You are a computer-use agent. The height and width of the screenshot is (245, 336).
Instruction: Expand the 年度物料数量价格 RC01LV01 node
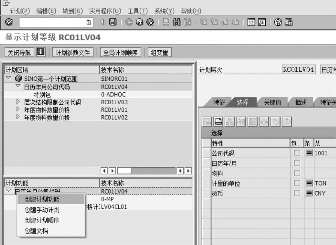[18, 110]
